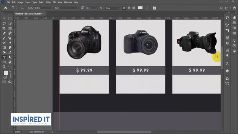
Task: Select the Gradient tool
Action: (4, 48)
